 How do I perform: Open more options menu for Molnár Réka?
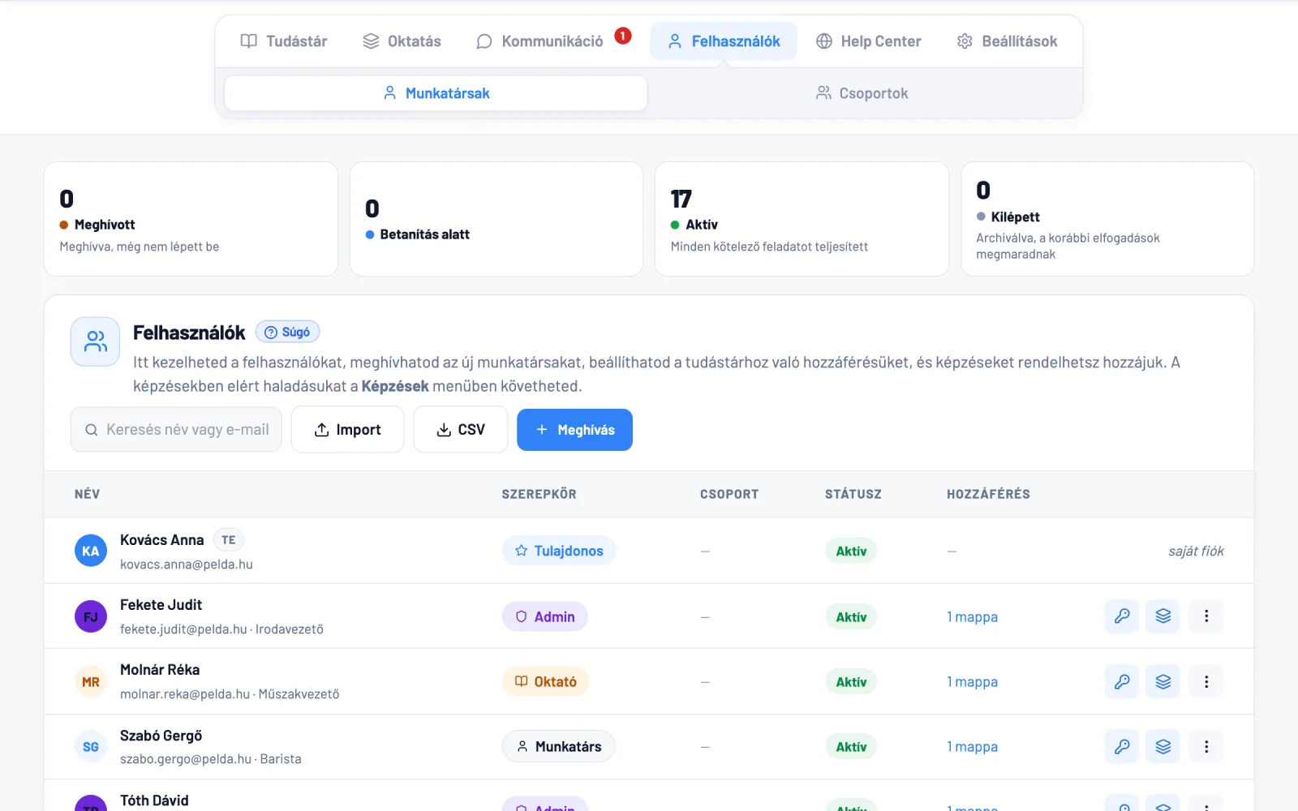[x=1206, y=681]
